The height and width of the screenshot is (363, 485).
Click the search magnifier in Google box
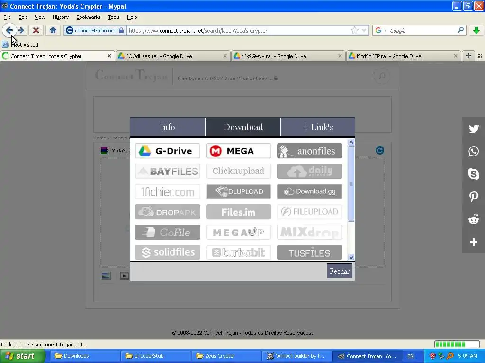point(460,30)
